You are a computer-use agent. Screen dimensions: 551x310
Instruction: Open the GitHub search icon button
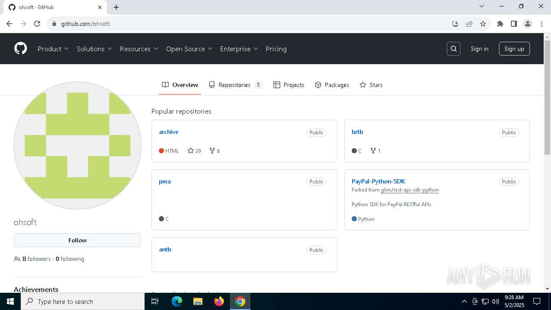click(454, 49)
